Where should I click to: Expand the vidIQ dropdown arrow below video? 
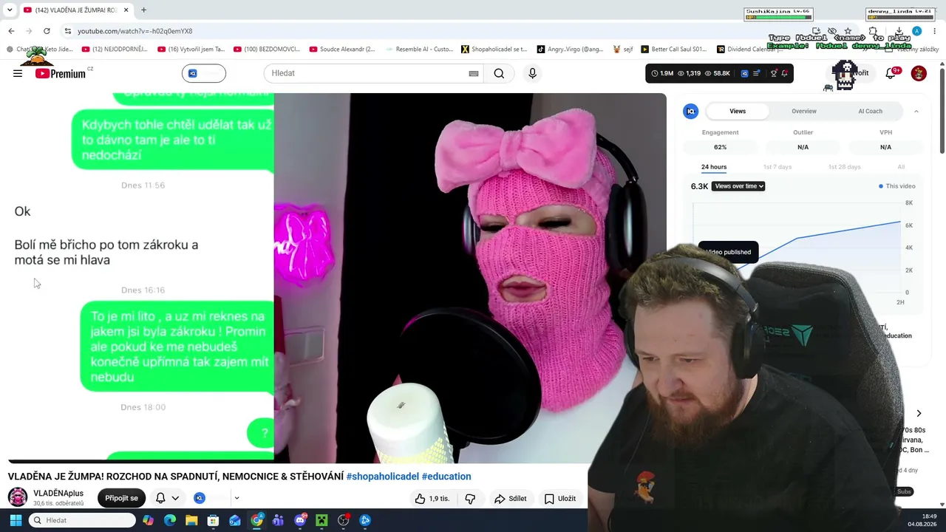click(x=236, y=498)
